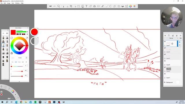Image resolution: width=185 pixels, height=104 pixels.
Task: Collapse the Color Editor bottom arrow
Action: point(19,81)
